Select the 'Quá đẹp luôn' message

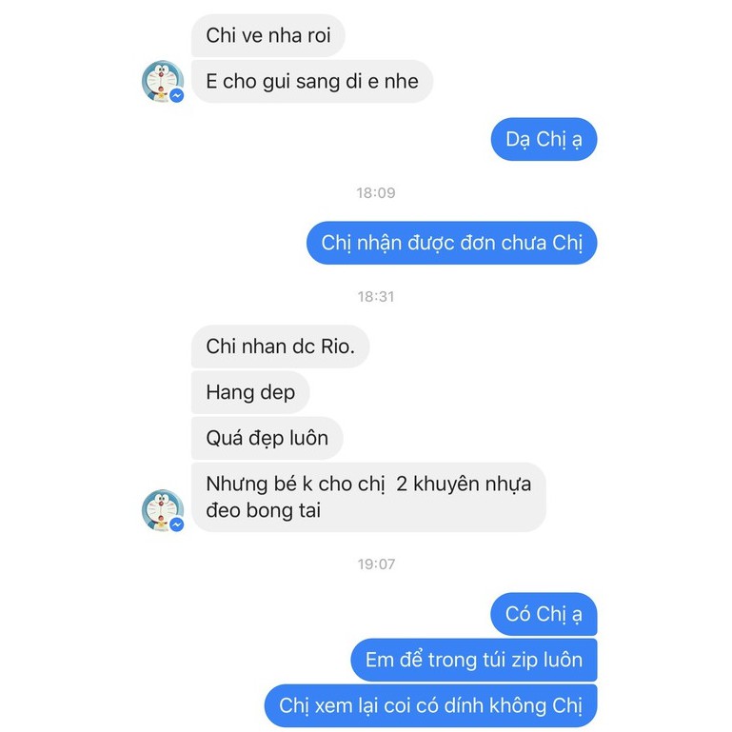coord(267,438)
